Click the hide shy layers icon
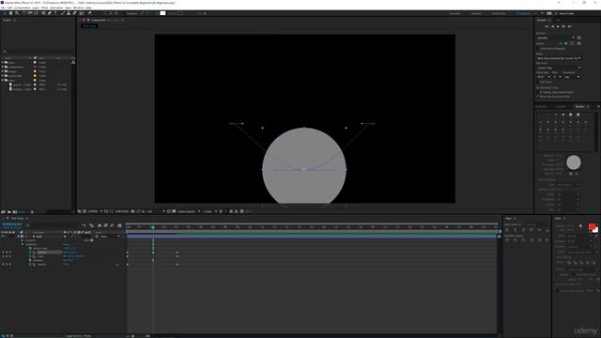 [100, 225]
